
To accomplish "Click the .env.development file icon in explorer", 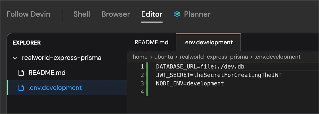I will [x=21, y=87].
